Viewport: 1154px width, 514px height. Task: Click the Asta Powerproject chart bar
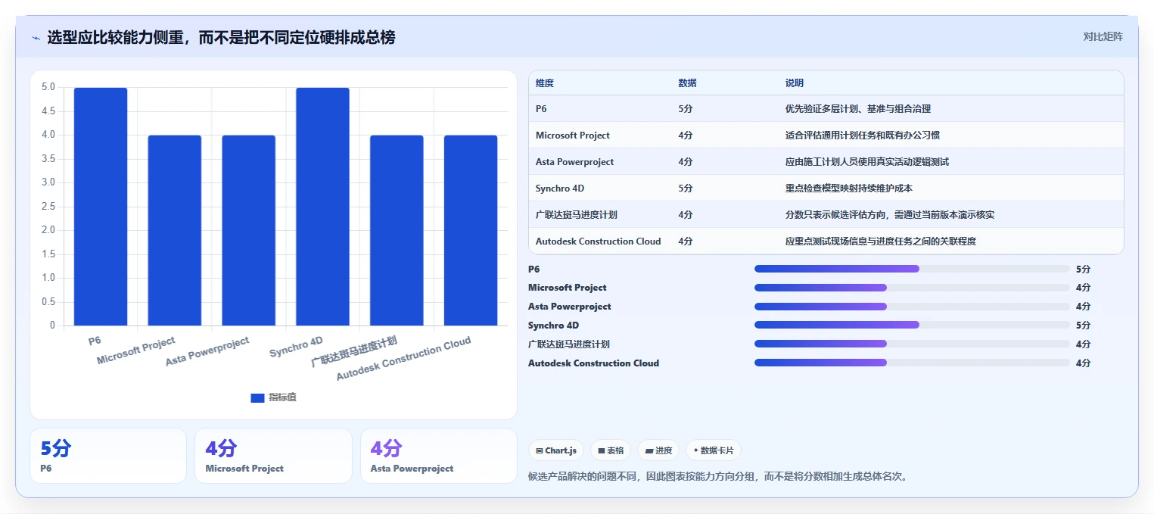pos(249,231)
